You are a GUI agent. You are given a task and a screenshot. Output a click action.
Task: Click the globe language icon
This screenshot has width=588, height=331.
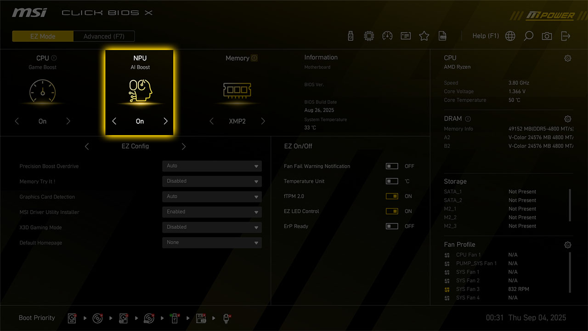coord(510,36)
